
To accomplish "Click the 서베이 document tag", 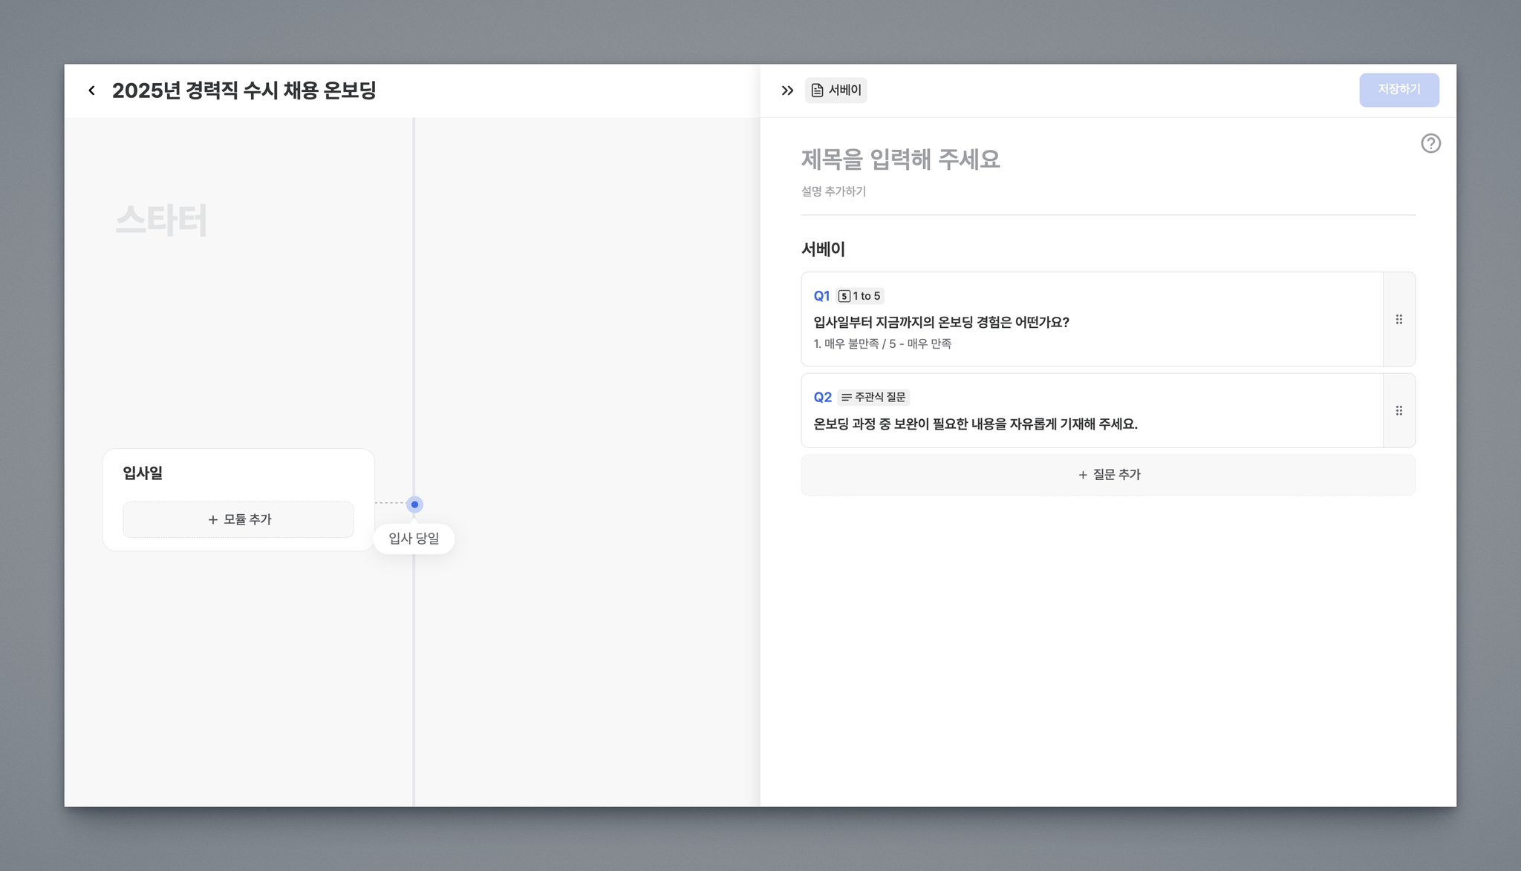I will click(836, 91).
